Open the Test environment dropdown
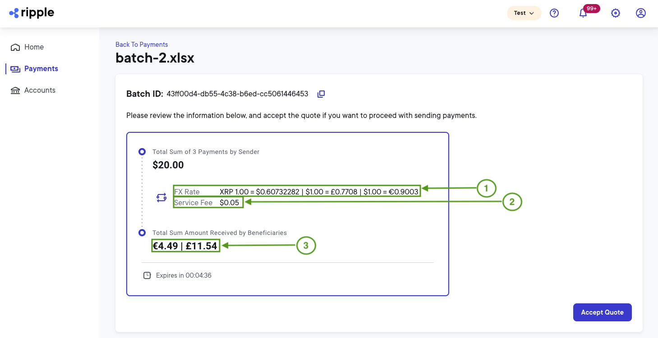Screen dimensions: 658x338 [524, 13]
